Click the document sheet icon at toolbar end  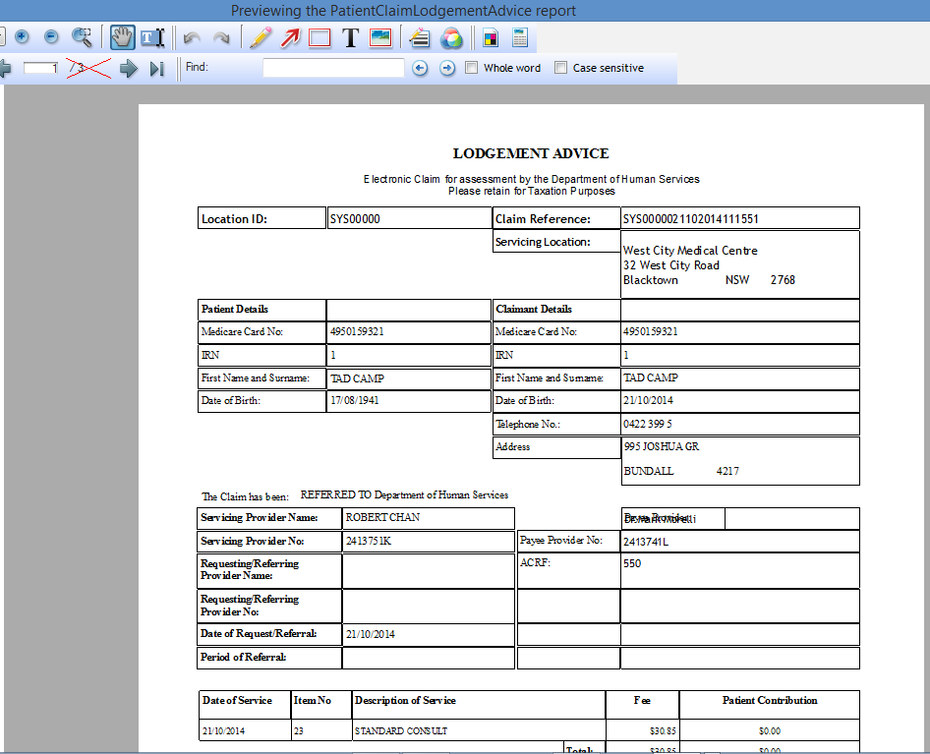(520, 37)
